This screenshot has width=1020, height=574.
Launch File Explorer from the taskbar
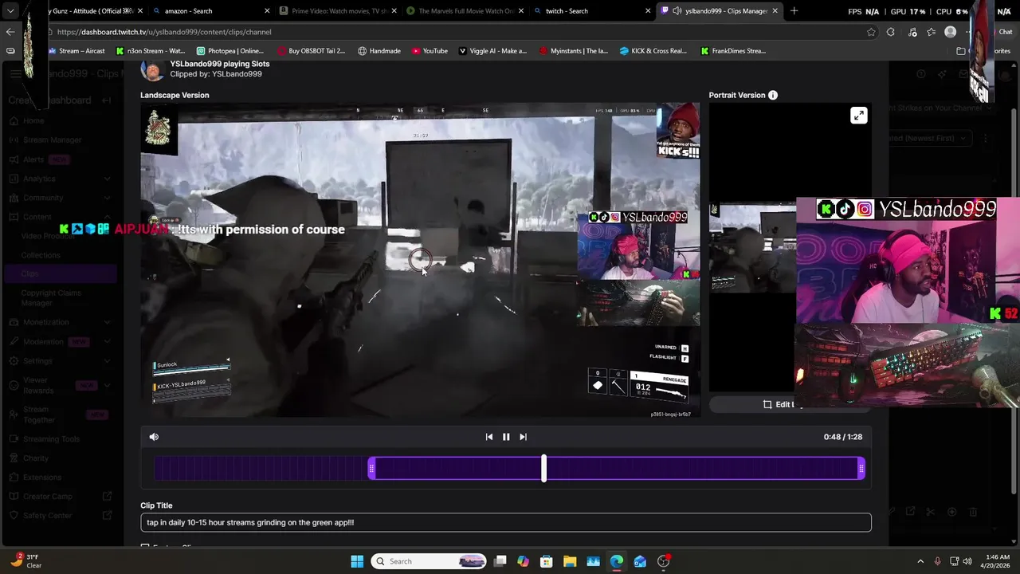570,561
